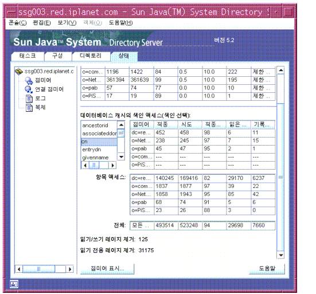Click index list scroll up arrow
The height and width of the screenshot is (294, 316).
click(x=121, y=125)
